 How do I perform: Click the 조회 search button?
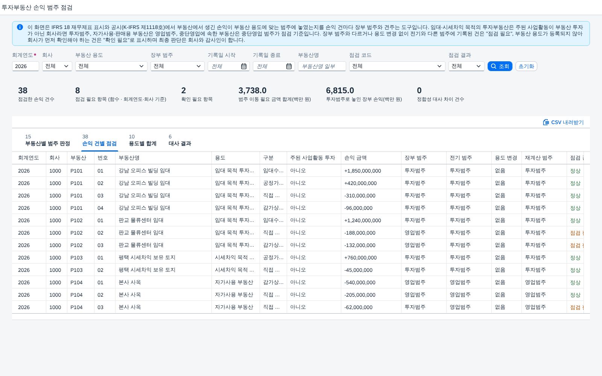(x=500, y=66)
